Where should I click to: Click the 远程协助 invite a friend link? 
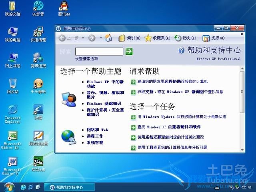(x=172, y=82)
